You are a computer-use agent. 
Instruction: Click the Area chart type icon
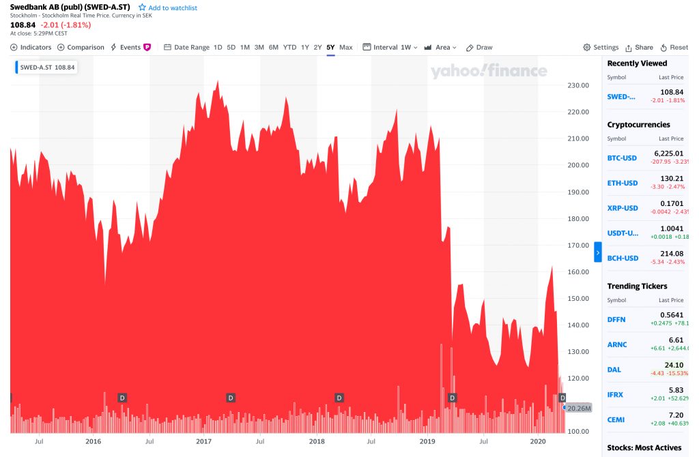pyautogui.click(x=428, y=47)
